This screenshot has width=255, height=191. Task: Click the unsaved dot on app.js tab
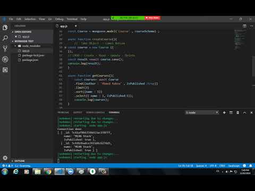[75, 26]
